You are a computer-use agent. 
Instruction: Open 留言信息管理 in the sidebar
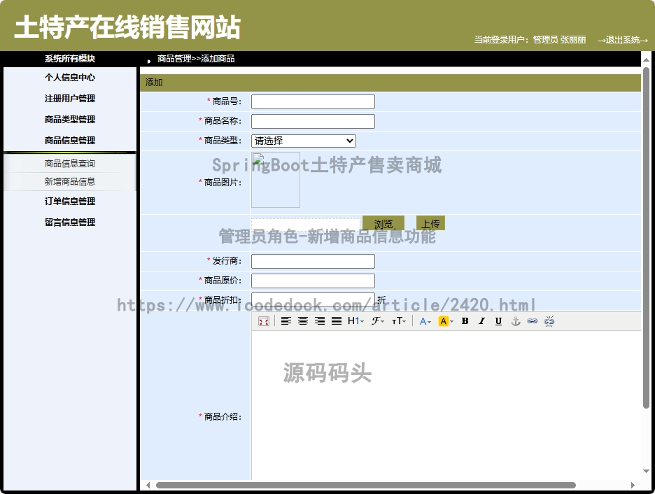click(70, 222)
